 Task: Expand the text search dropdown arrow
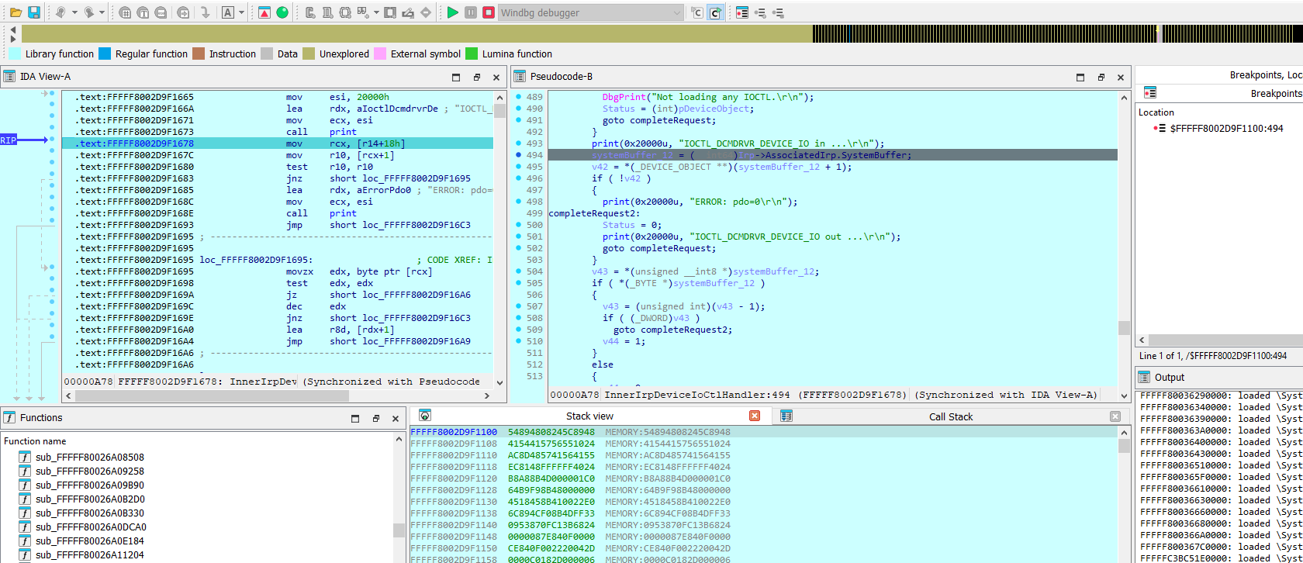point(242,12)
